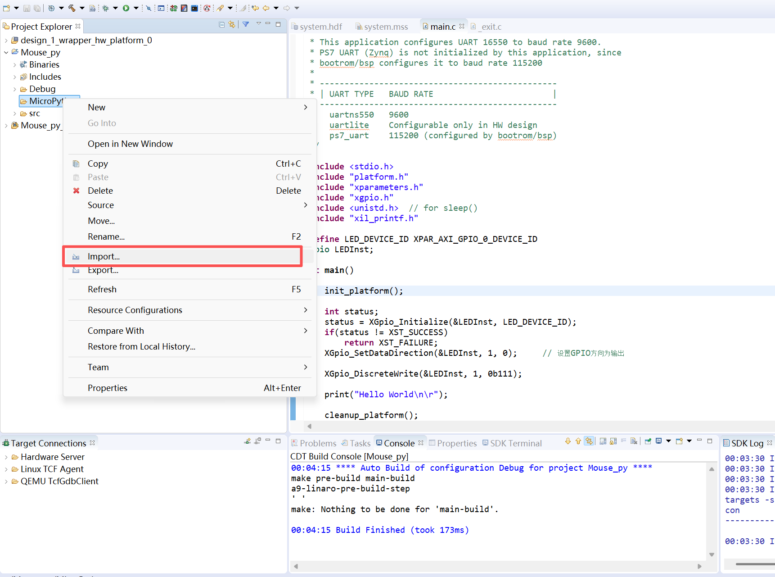Click the console vertical scrollbar down arrow
775x577 pixels.
point(712,554)
